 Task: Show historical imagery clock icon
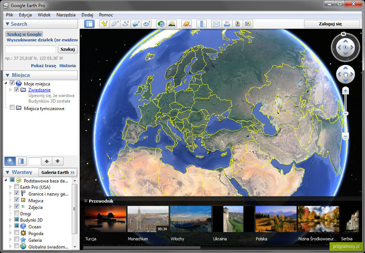coord(161,24)
